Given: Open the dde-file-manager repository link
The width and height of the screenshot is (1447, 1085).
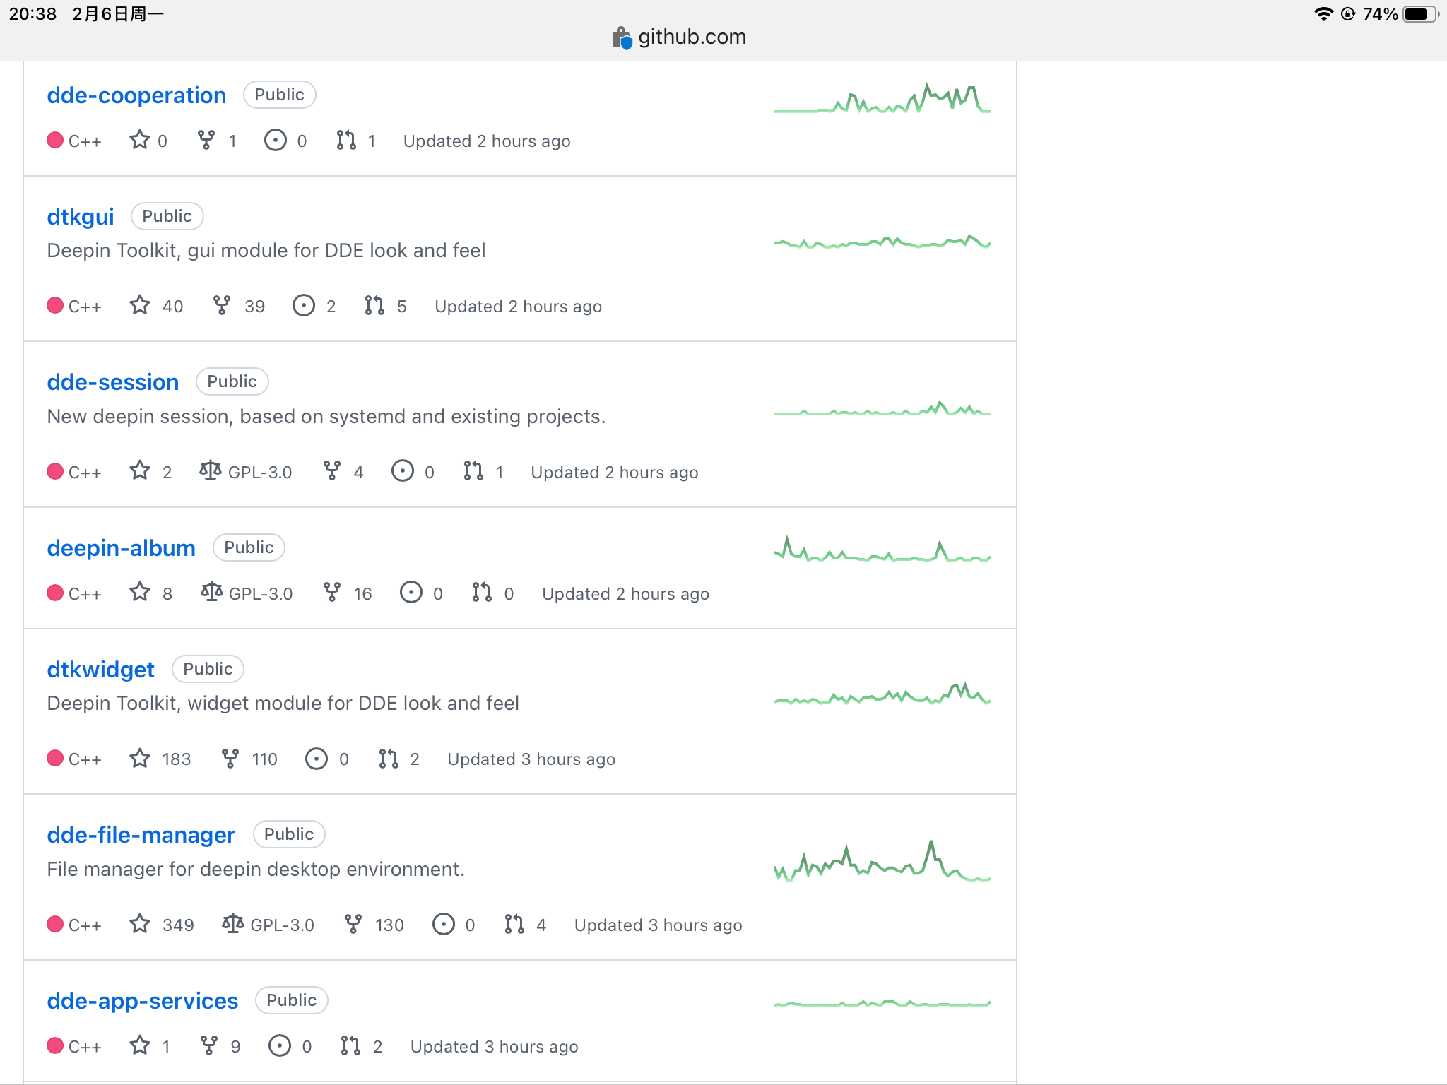Looking at the screenshot, I should click(x=141, y=835).
